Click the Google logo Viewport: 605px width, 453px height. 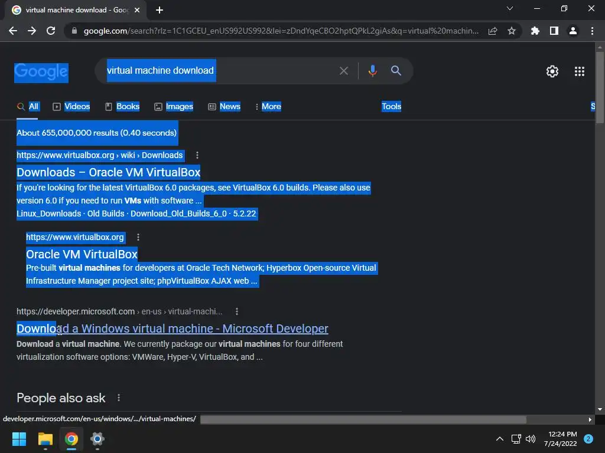click(41, 71)
